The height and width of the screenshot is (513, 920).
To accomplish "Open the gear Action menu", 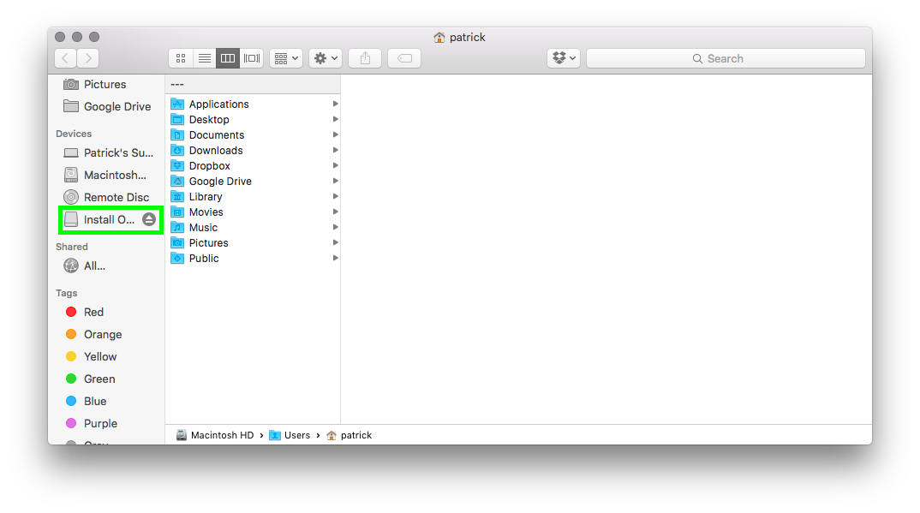I will pos(325,58).
